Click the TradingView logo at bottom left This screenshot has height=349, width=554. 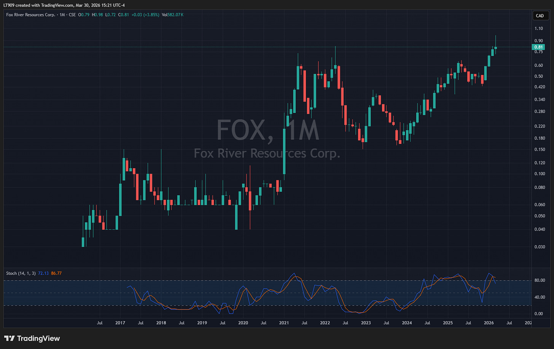32,338
